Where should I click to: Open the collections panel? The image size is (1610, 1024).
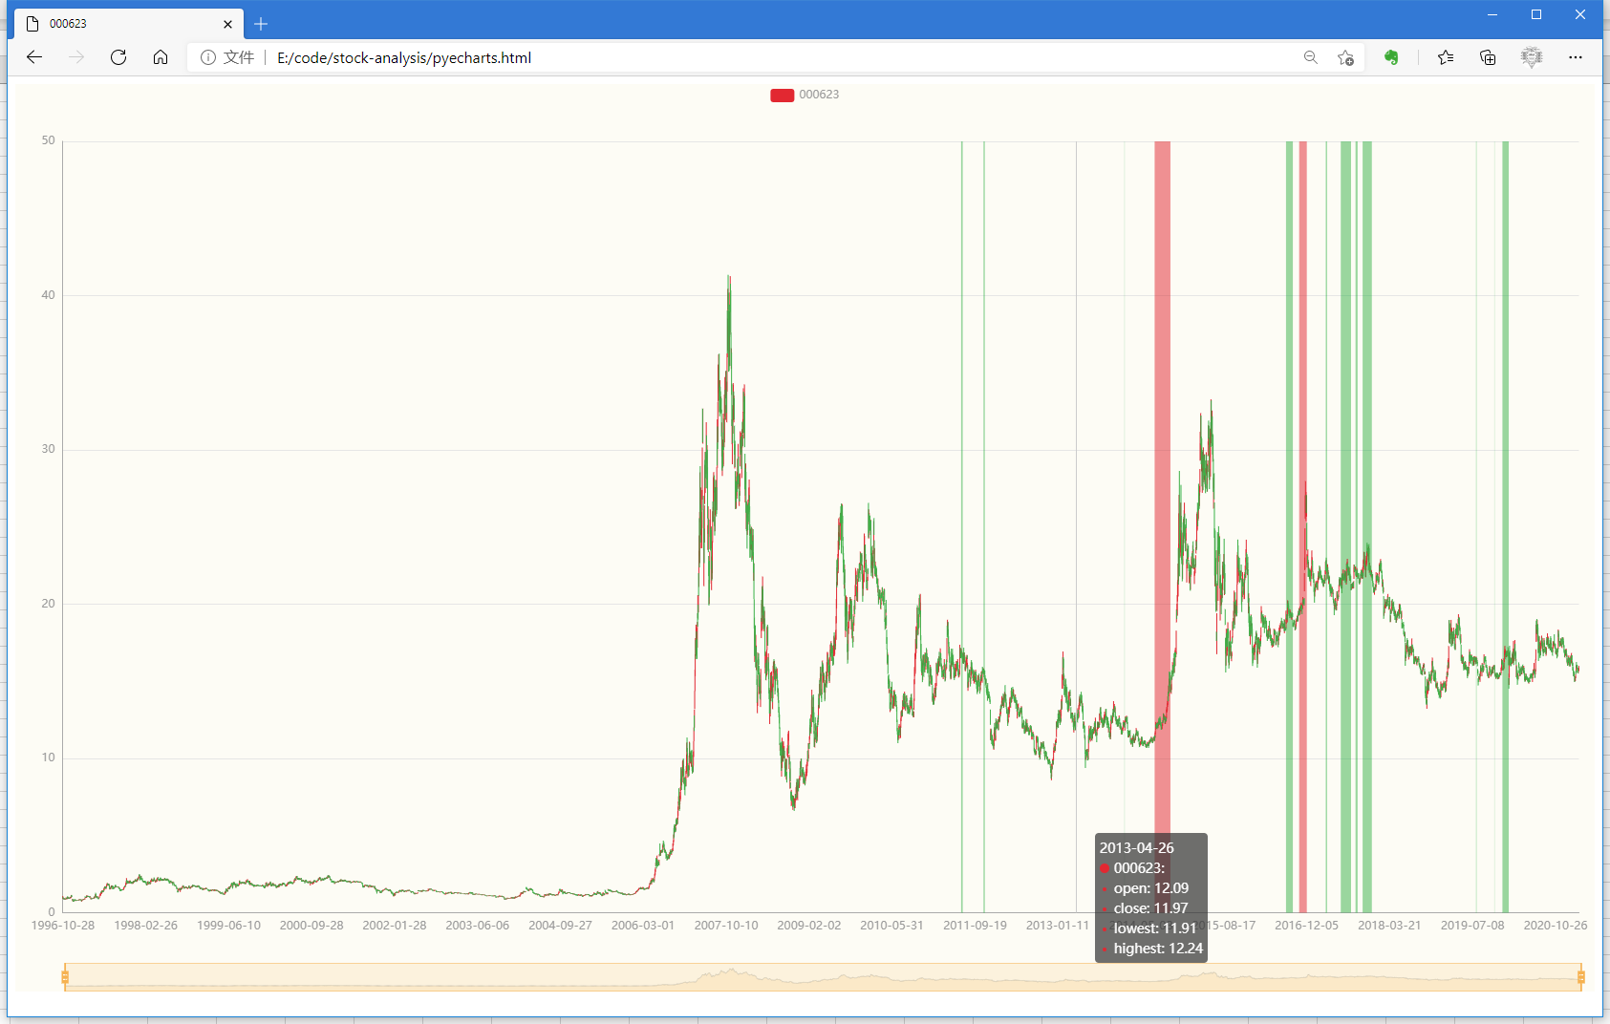[x=1488, y=57]
